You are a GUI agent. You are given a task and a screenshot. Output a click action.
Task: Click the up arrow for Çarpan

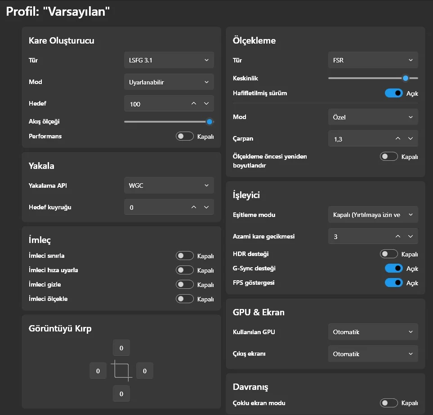click(x=398, y=139)
